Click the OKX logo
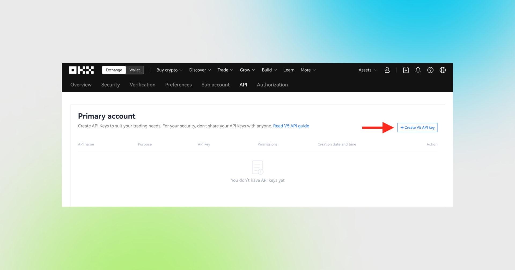 point(81,70)
